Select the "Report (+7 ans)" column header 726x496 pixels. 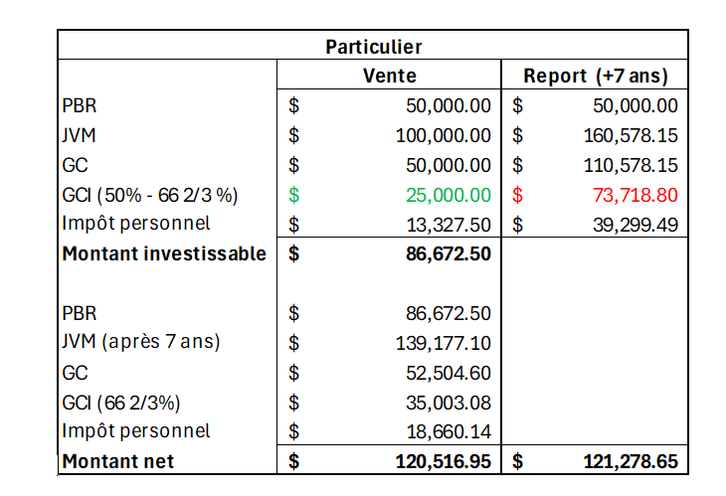(596, 76)
